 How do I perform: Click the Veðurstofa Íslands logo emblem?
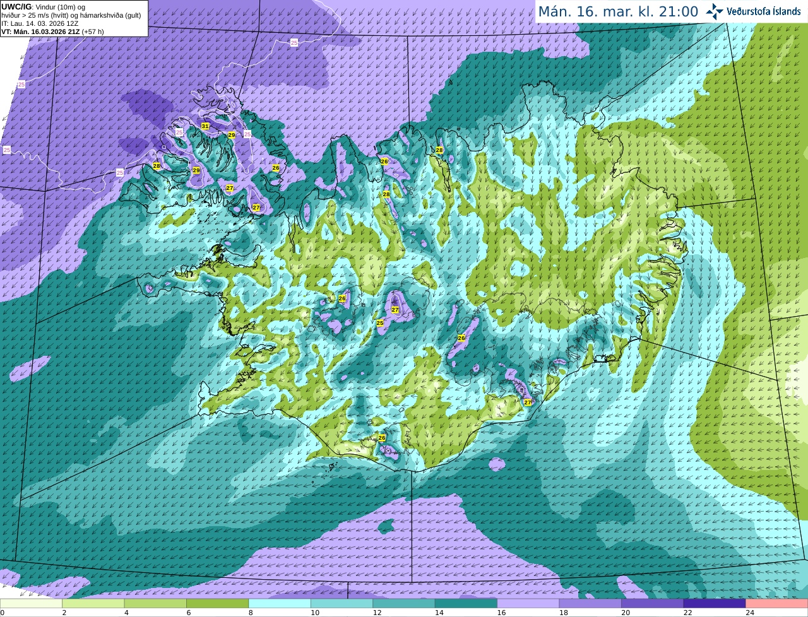(715, 11)
